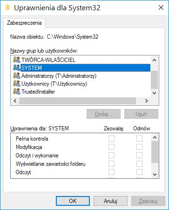This screenshot has height=210, width=169.
Task: Click the TrustedInstaller account icon
Action: [x=17, y=92]
